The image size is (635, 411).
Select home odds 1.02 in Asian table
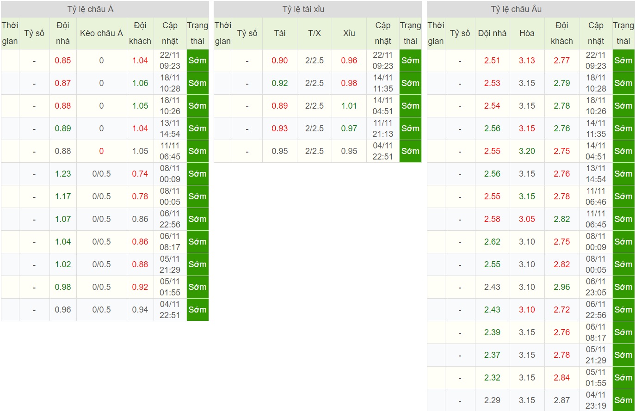pos(63,264)
